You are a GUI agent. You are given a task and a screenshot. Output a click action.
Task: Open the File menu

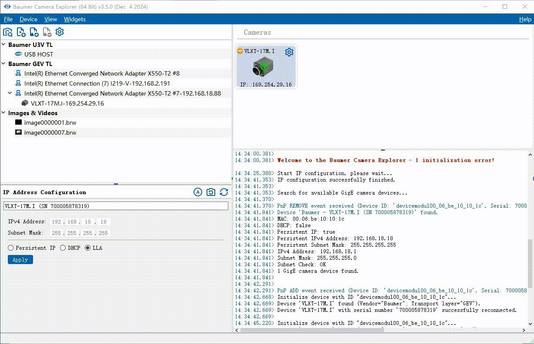click(x=8, y=19)
